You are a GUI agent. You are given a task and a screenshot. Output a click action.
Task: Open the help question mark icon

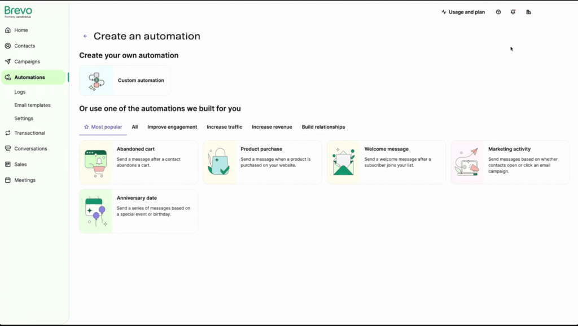(498, 12)
